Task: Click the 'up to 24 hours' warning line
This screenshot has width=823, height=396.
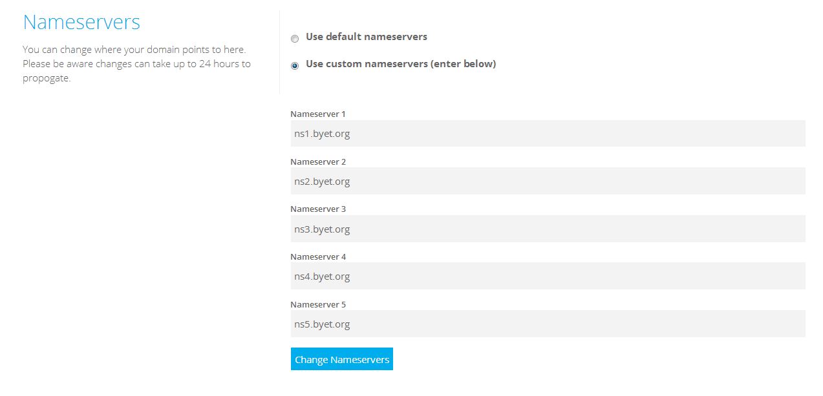Action: 136,64
